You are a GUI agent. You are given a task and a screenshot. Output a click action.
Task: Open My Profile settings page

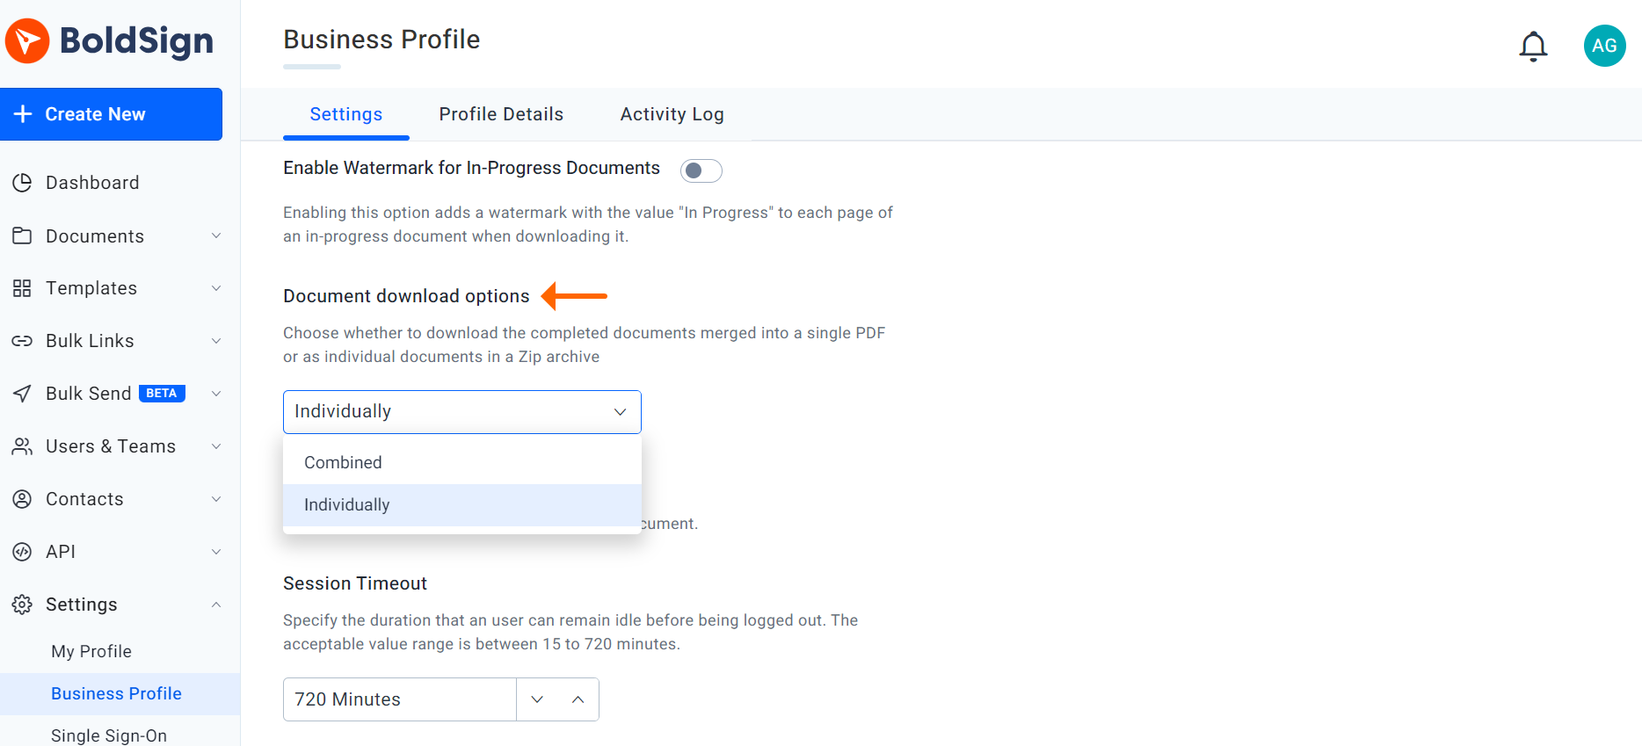91,651
